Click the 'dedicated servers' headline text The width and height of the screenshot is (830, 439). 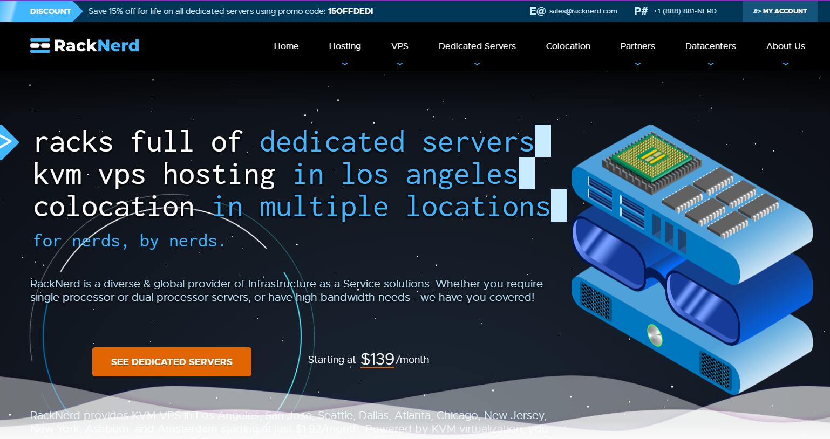click(397, 142)
